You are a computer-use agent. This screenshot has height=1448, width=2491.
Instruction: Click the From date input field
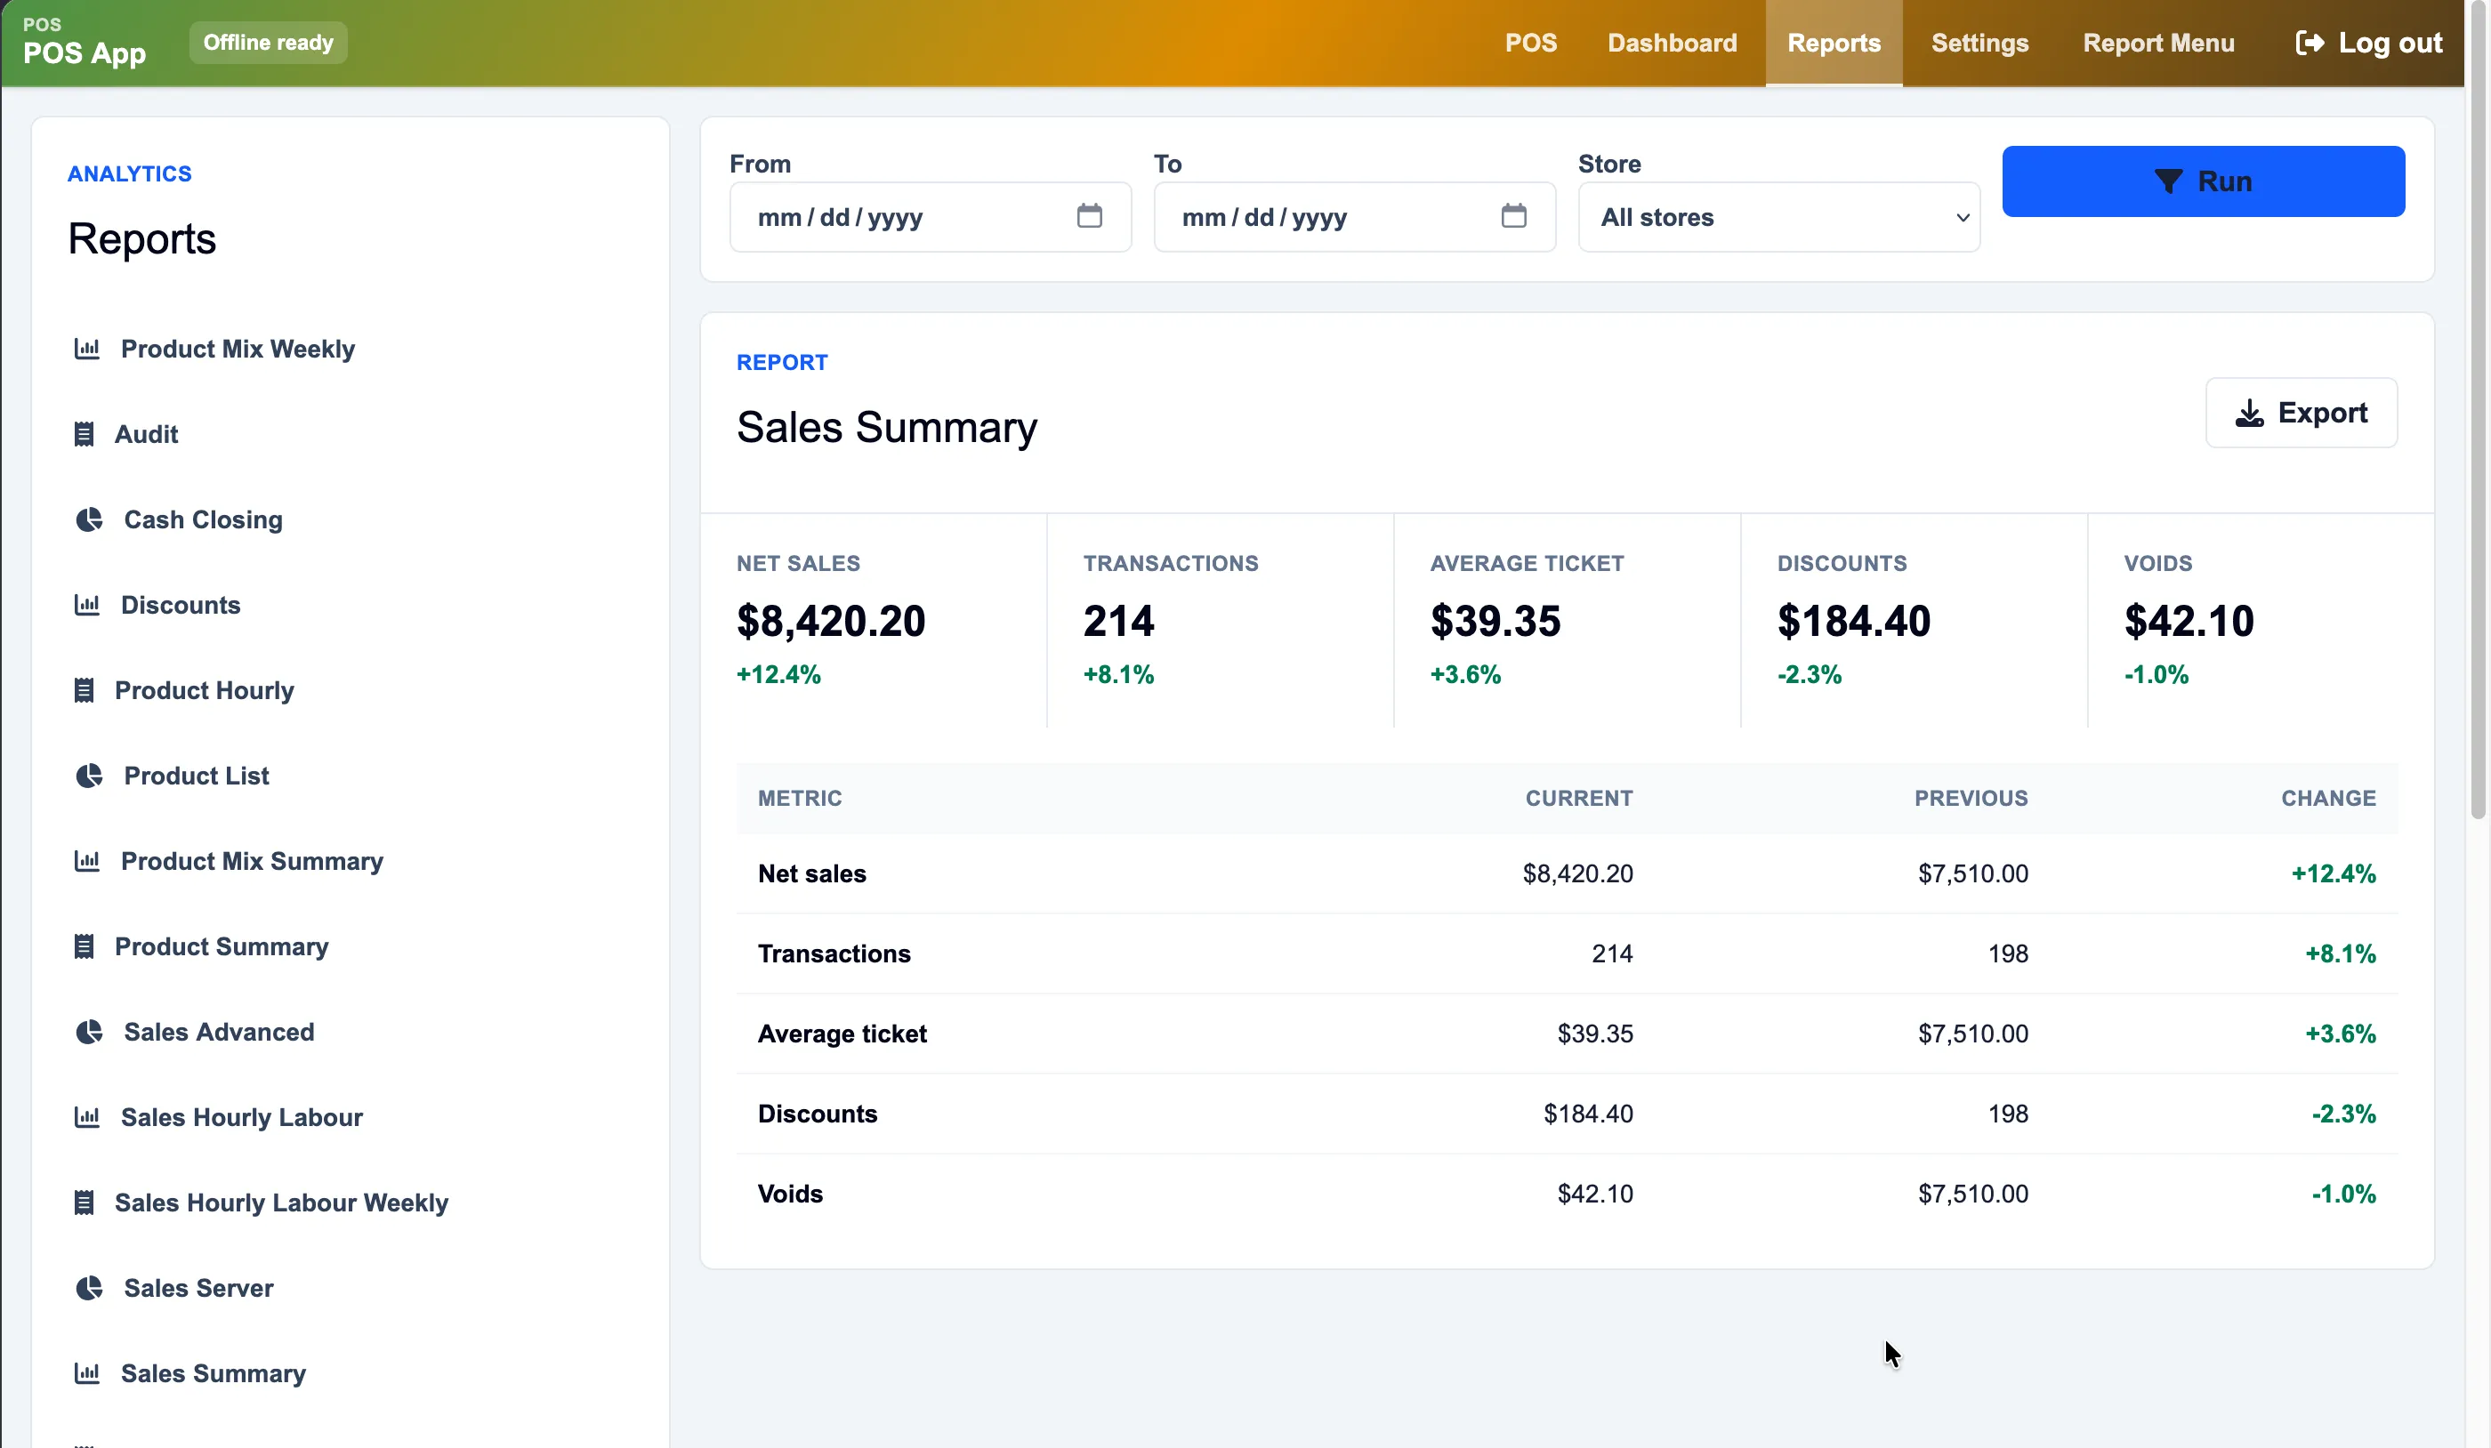931,216
